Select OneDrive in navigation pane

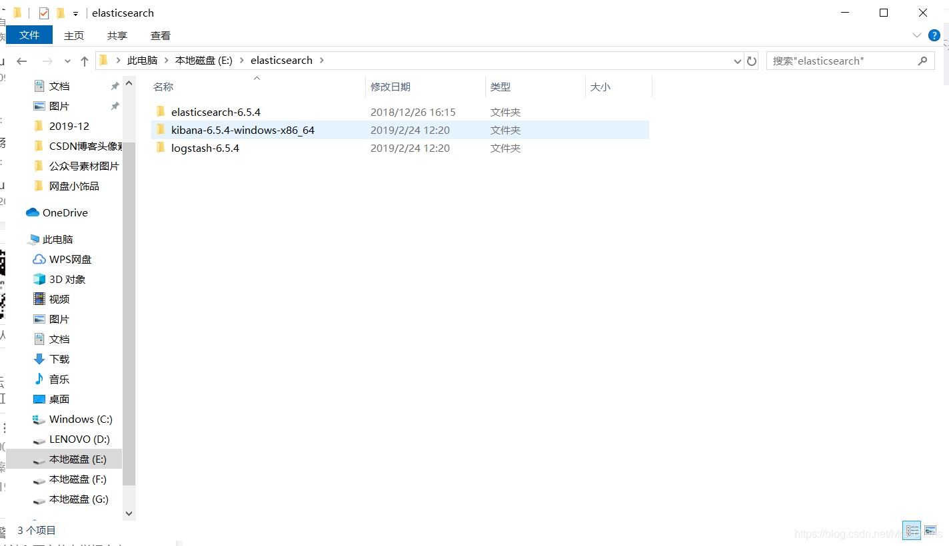(x=65, y=212)
